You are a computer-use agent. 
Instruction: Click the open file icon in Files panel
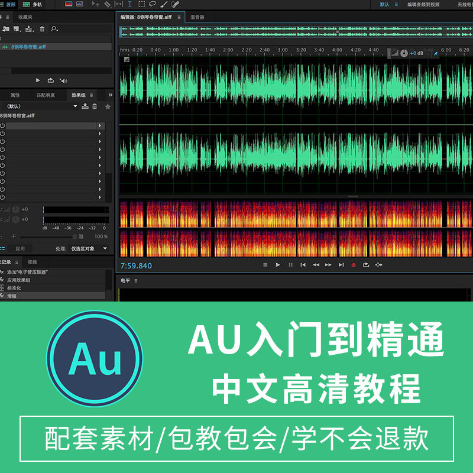[6, 29]
